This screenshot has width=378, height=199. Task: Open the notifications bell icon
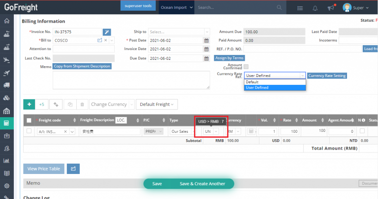[315, 8]
